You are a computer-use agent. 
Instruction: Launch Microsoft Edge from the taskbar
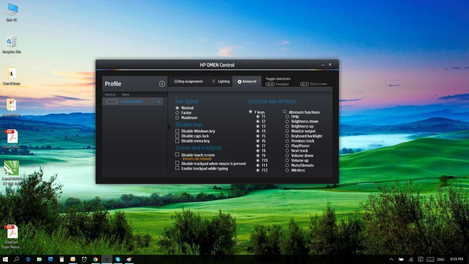[x=28, y=259]
